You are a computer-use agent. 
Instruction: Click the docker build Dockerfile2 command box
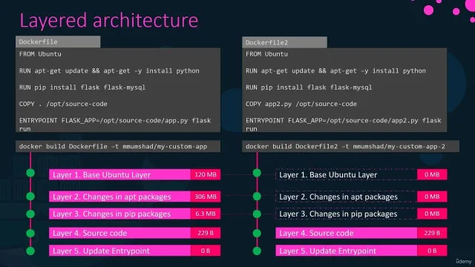tap(350, 146)
